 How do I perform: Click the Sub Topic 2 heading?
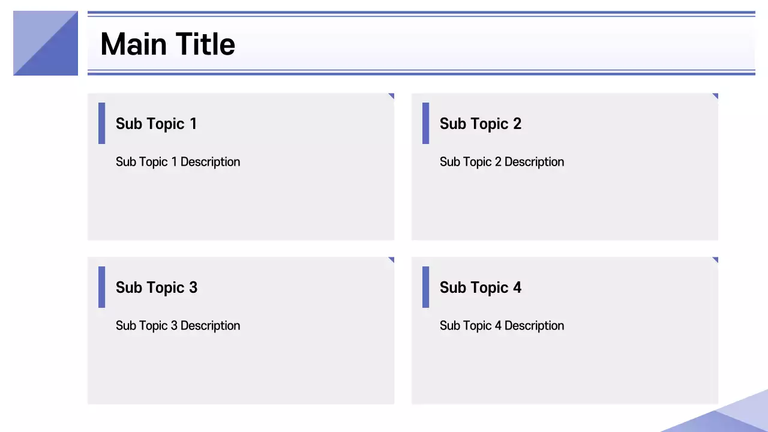[x=480, y=124]
